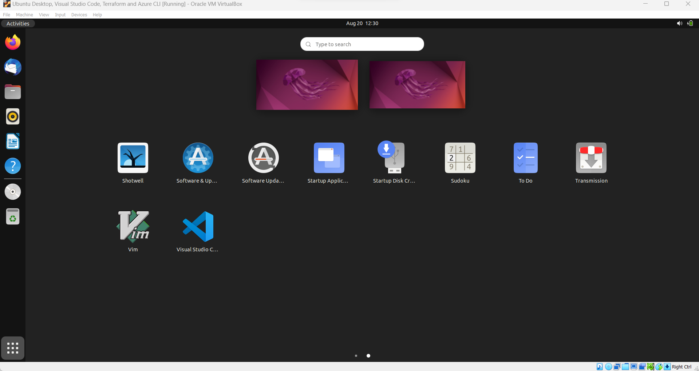Open the Vim editor

coord(133,227)
